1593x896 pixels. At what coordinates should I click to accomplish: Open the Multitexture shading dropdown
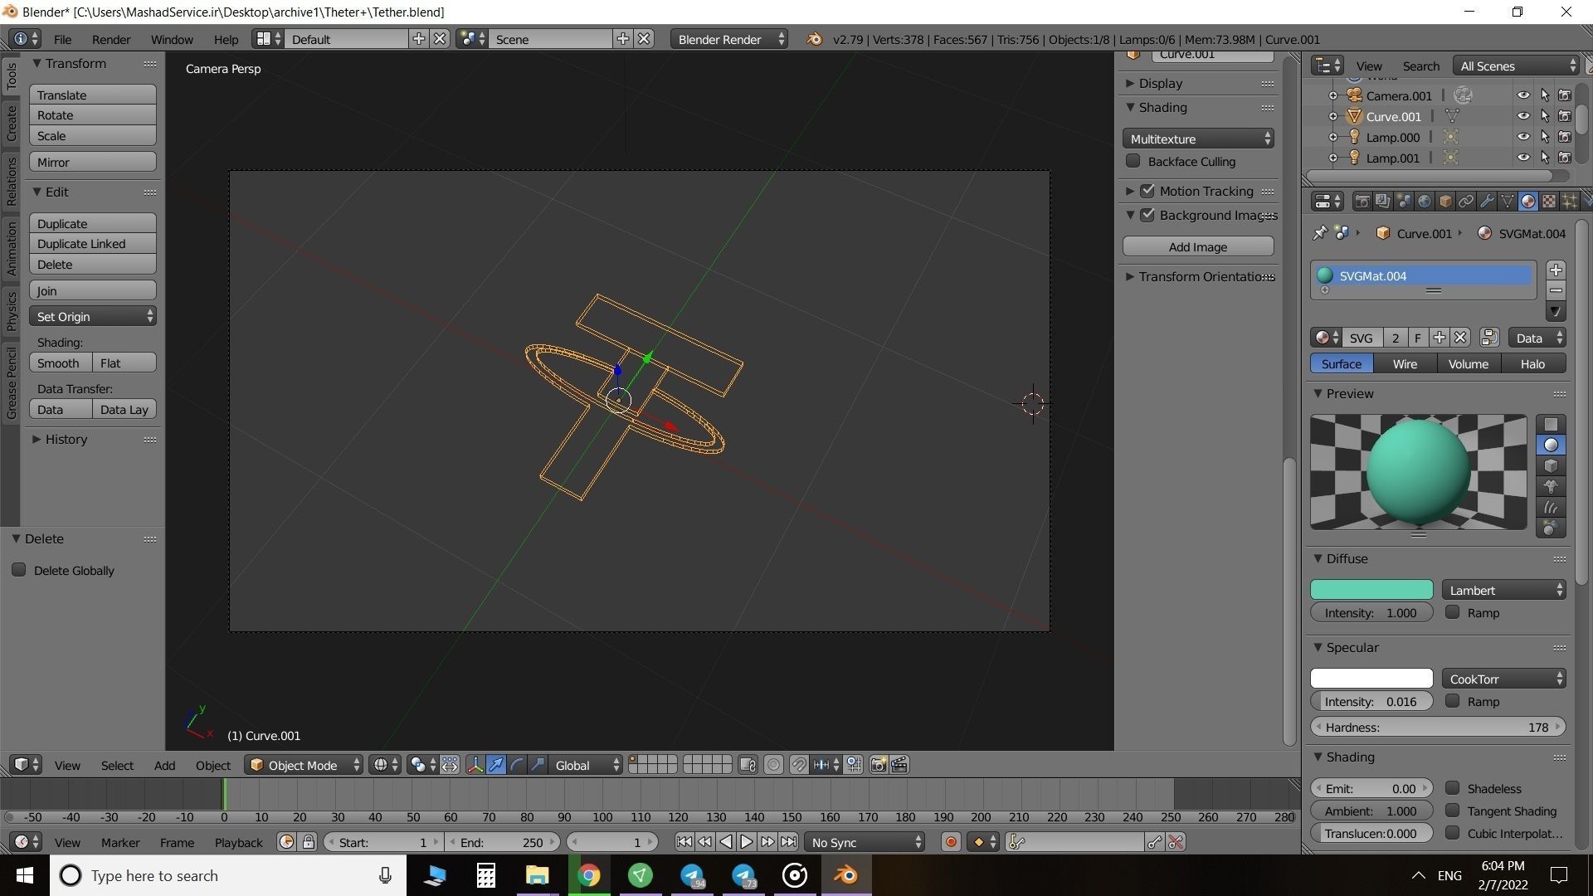1198,139
